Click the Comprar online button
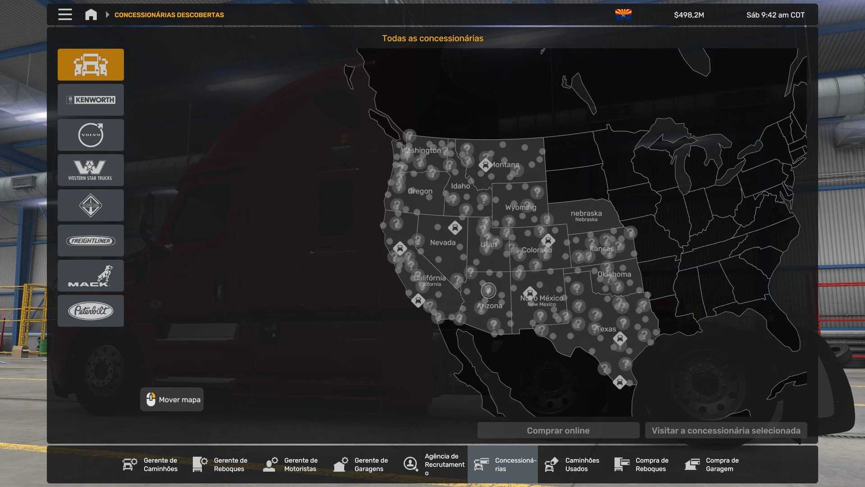The width and height of the screenshot is (865, 487). click(x=558, y=430)
